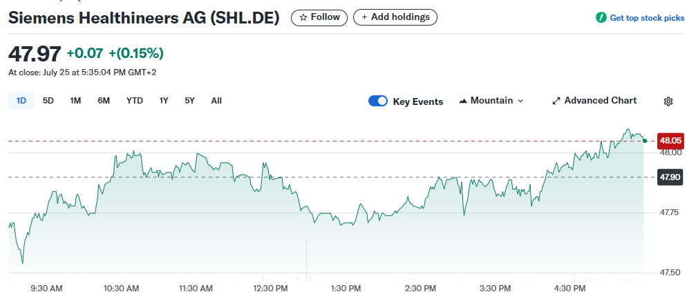
Task: Click the 47.97 current price value
Action: [35, 54]
